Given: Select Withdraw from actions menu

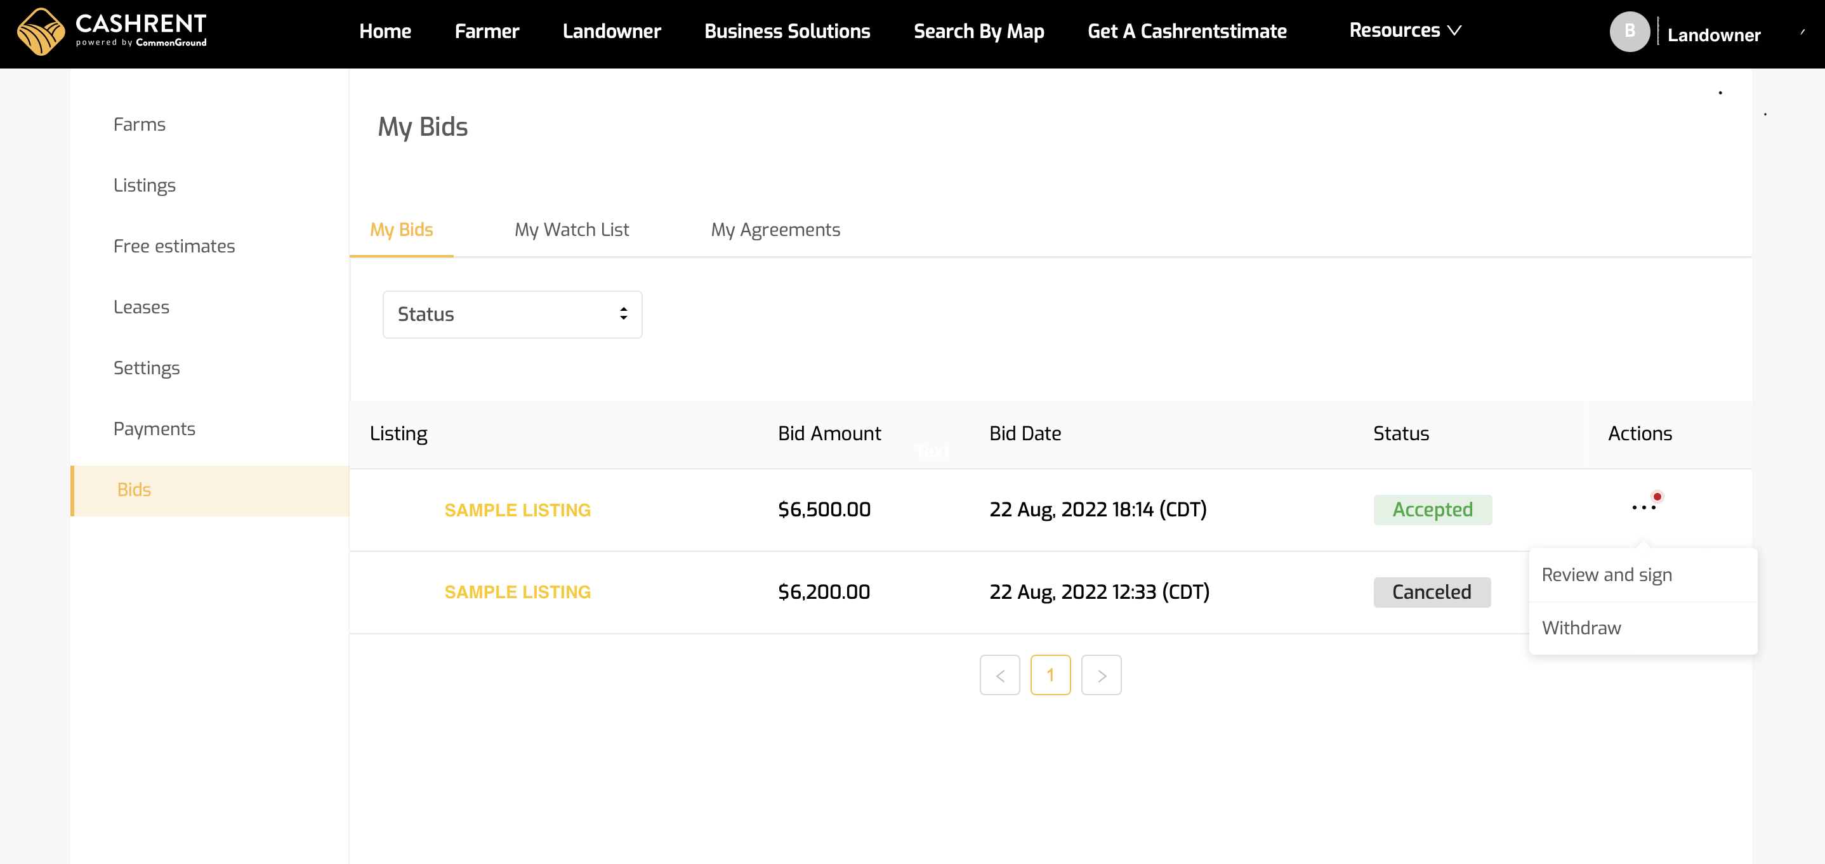Looking at the screenshot, I should pos(1581,627).
